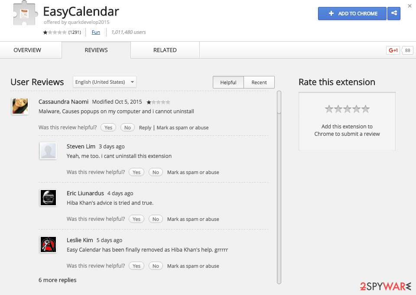The height and width of the screenshot is (295, 416).
Task: Click Leslie Kim's red avatar
Action: tap(48, 244)
